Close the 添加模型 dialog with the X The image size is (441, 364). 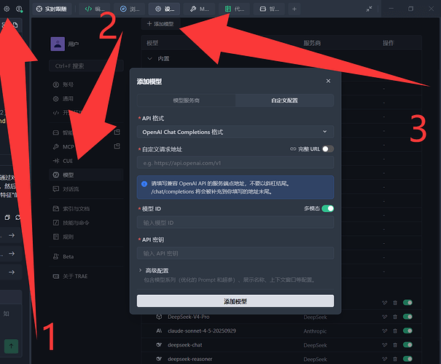point(328,81)
